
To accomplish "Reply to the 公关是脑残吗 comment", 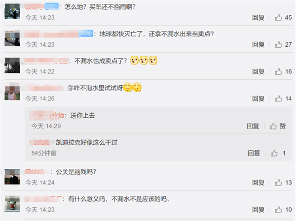I will 258,183.
